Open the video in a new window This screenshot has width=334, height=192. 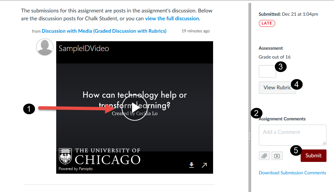click(x=204, y=165)
